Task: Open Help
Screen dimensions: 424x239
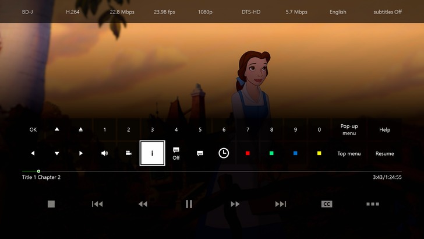Action: click(384, 129)
